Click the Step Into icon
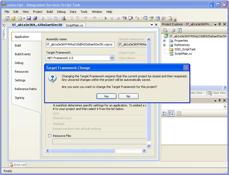The image size is (229, 175). (x=124, y=18)
